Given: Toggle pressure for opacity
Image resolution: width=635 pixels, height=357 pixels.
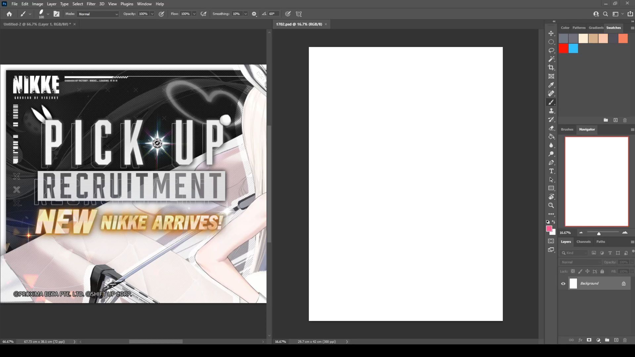Looking at the screenshot, I should click(161, 14).
